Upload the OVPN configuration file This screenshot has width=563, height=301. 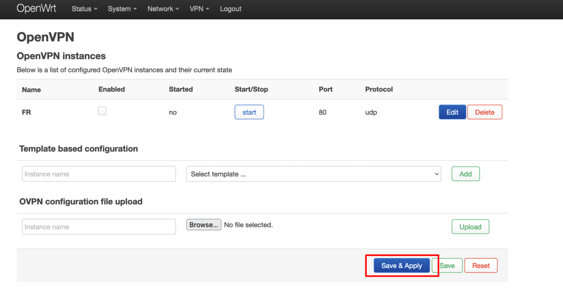pyautogui.click(x=470, y=227)
